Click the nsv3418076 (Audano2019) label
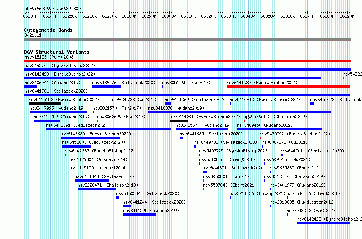 click(176, 108)
